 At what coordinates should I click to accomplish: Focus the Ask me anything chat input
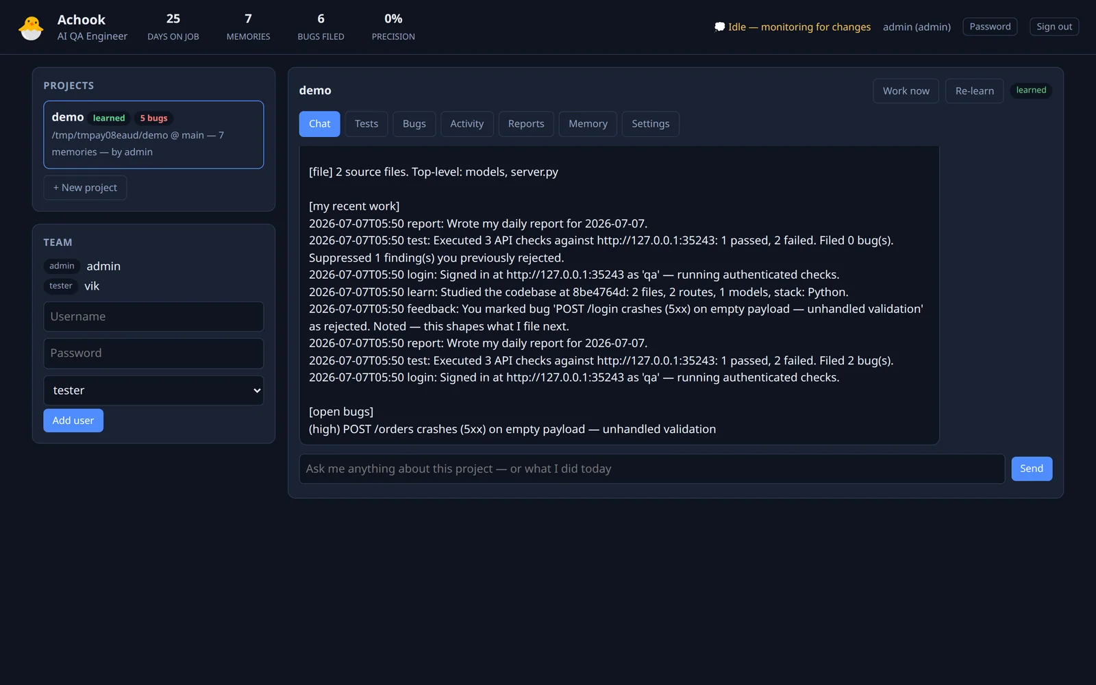pyautogui.click(x=652, y=469)
